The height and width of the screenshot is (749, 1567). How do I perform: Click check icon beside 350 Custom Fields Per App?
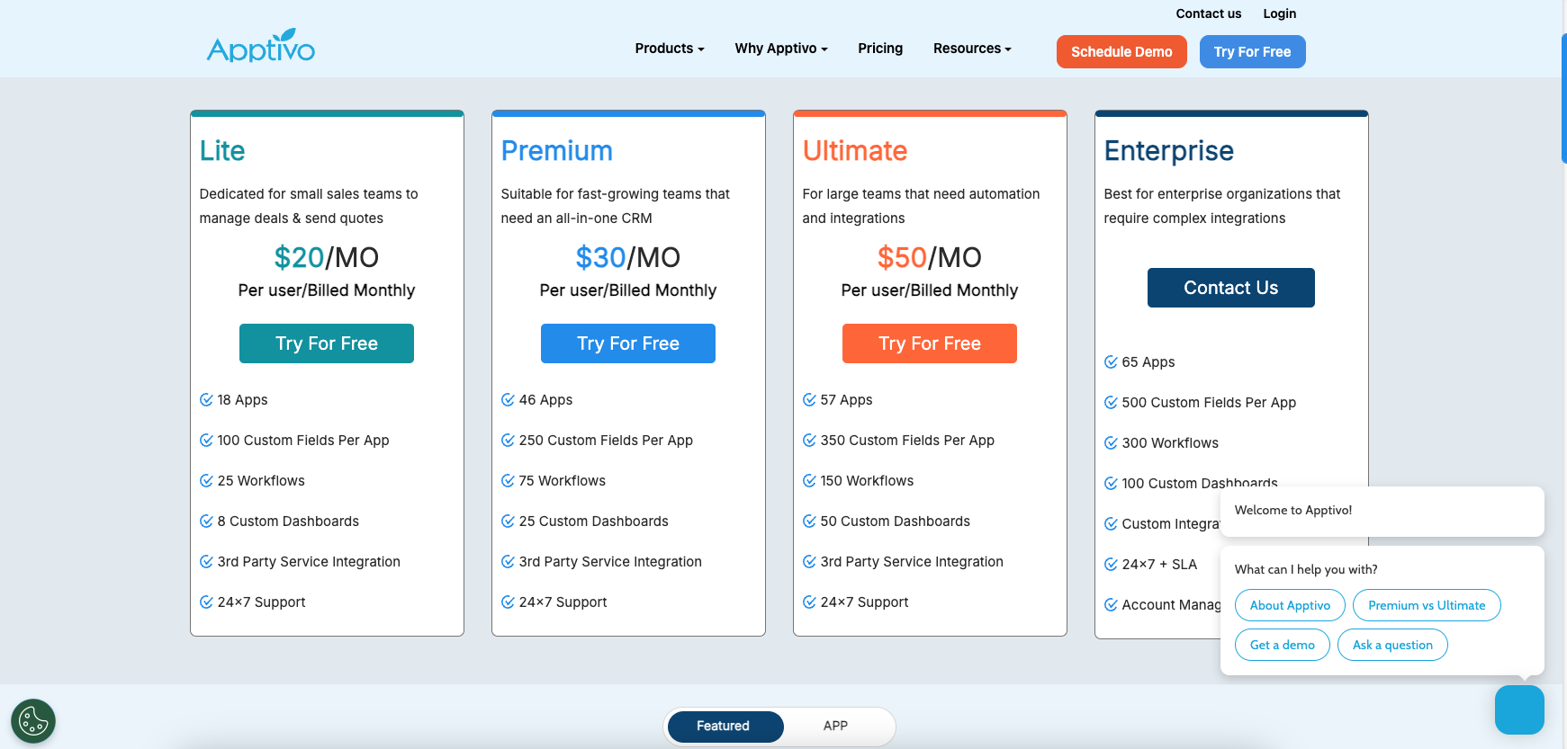click(x=809, y=441)
